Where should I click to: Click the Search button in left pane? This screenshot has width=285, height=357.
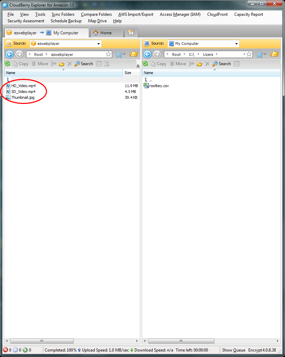[x=84, y=64]
